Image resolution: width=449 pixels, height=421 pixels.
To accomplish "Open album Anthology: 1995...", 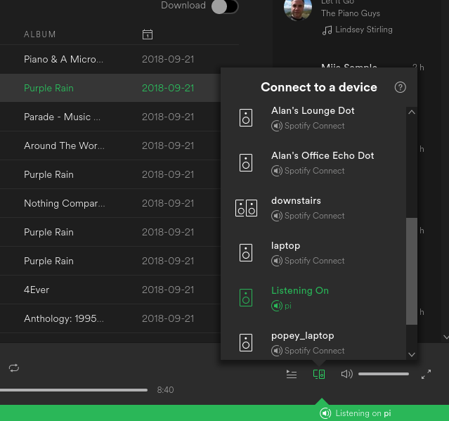I will click(64, 319).
